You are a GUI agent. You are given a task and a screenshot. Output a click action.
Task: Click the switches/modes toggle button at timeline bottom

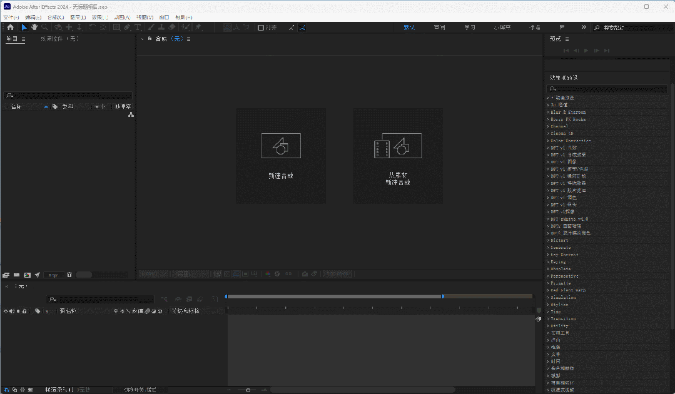tap(140, 390)
